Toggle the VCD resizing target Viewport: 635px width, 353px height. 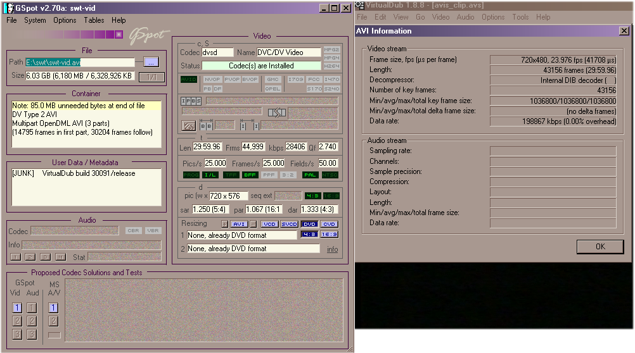[269, 224]
